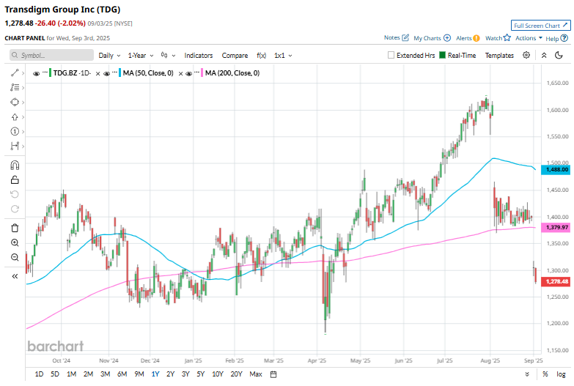Screen dimensions: 574x386
Task: Collapse the drawing tools sidebar
Action: [x=15, y=276]
